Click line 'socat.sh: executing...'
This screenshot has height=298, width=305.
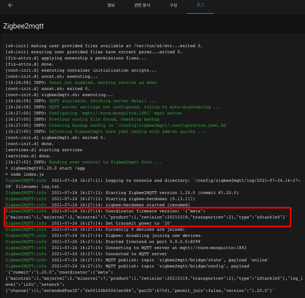[51, 76]
